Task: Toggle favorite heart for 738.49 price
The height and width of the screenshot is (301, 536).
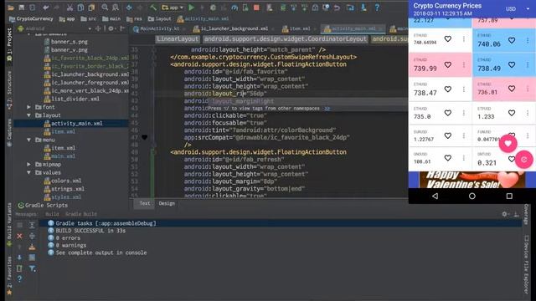Action: tap(512, 64)
